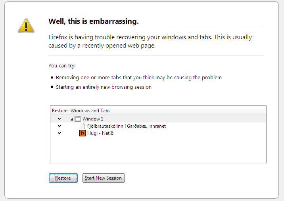The image size is (284, 201).
Task: Select the Hugi - Netið tab entry
Action: click(x=100, y=133)
